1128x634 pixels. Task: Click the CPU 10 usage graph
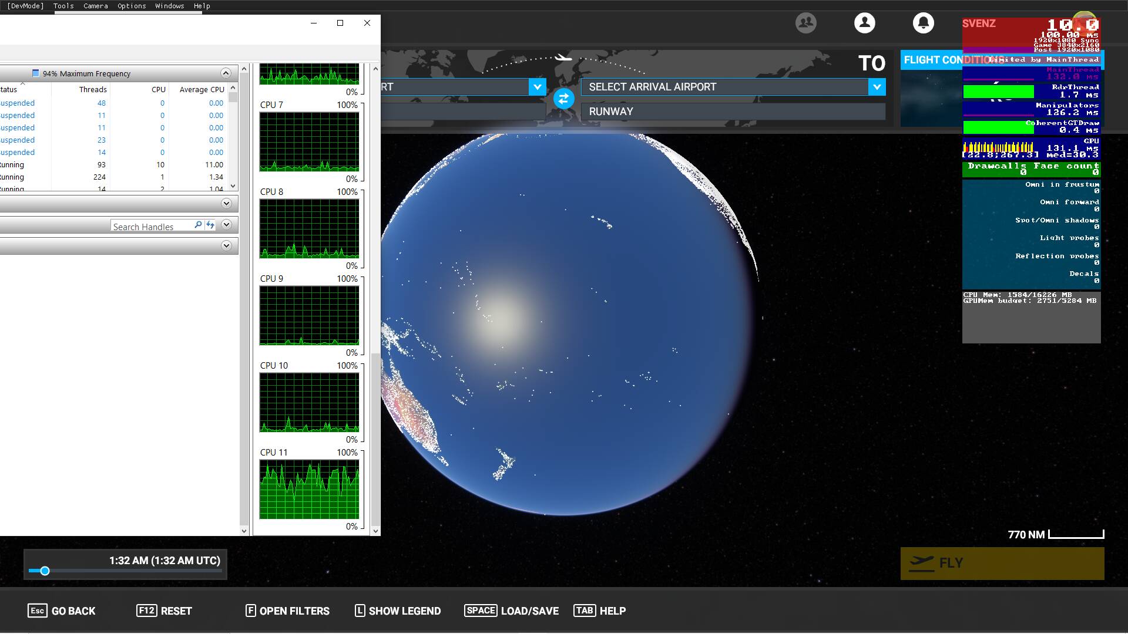[309, 402]
